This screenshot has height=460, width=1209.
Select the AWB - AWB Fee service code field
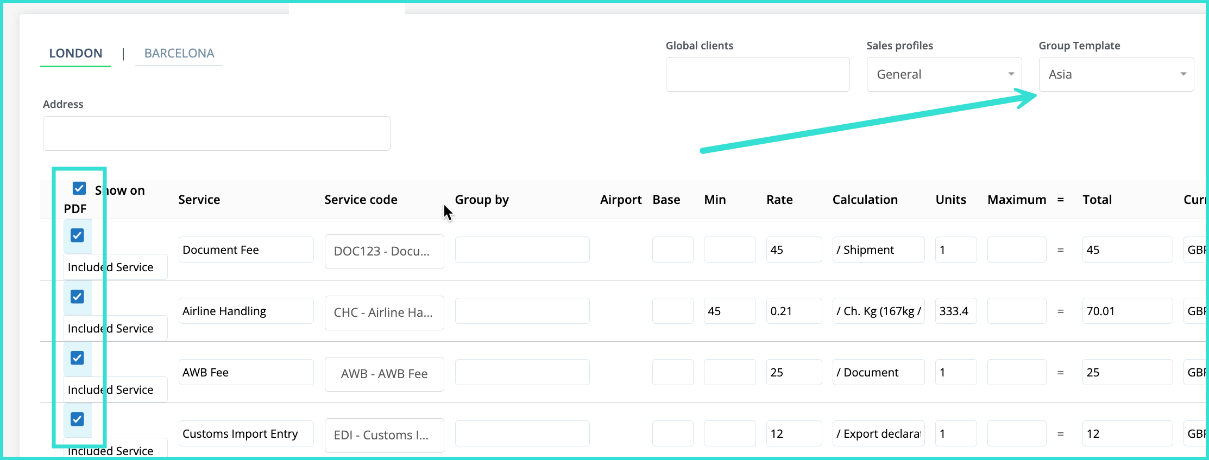384,374
